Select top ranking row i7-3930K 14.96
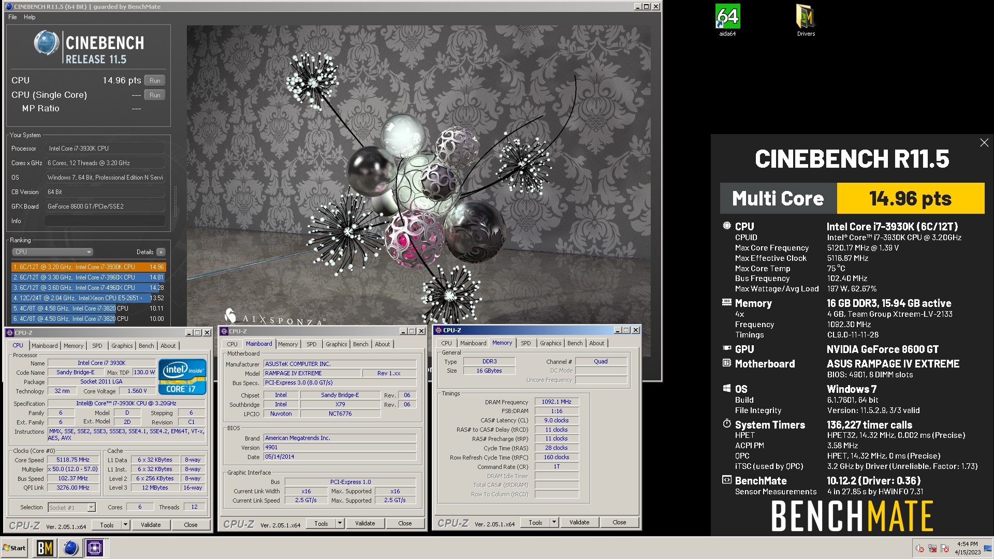 (x=89, y=267)
